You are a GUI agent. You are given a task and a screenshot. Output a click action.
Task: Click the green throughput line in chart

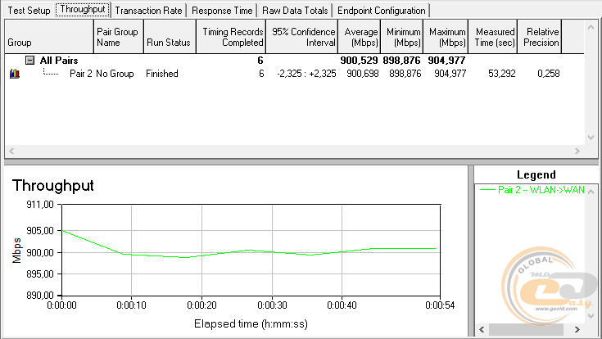pyautogui.click(x=250, y=251)
